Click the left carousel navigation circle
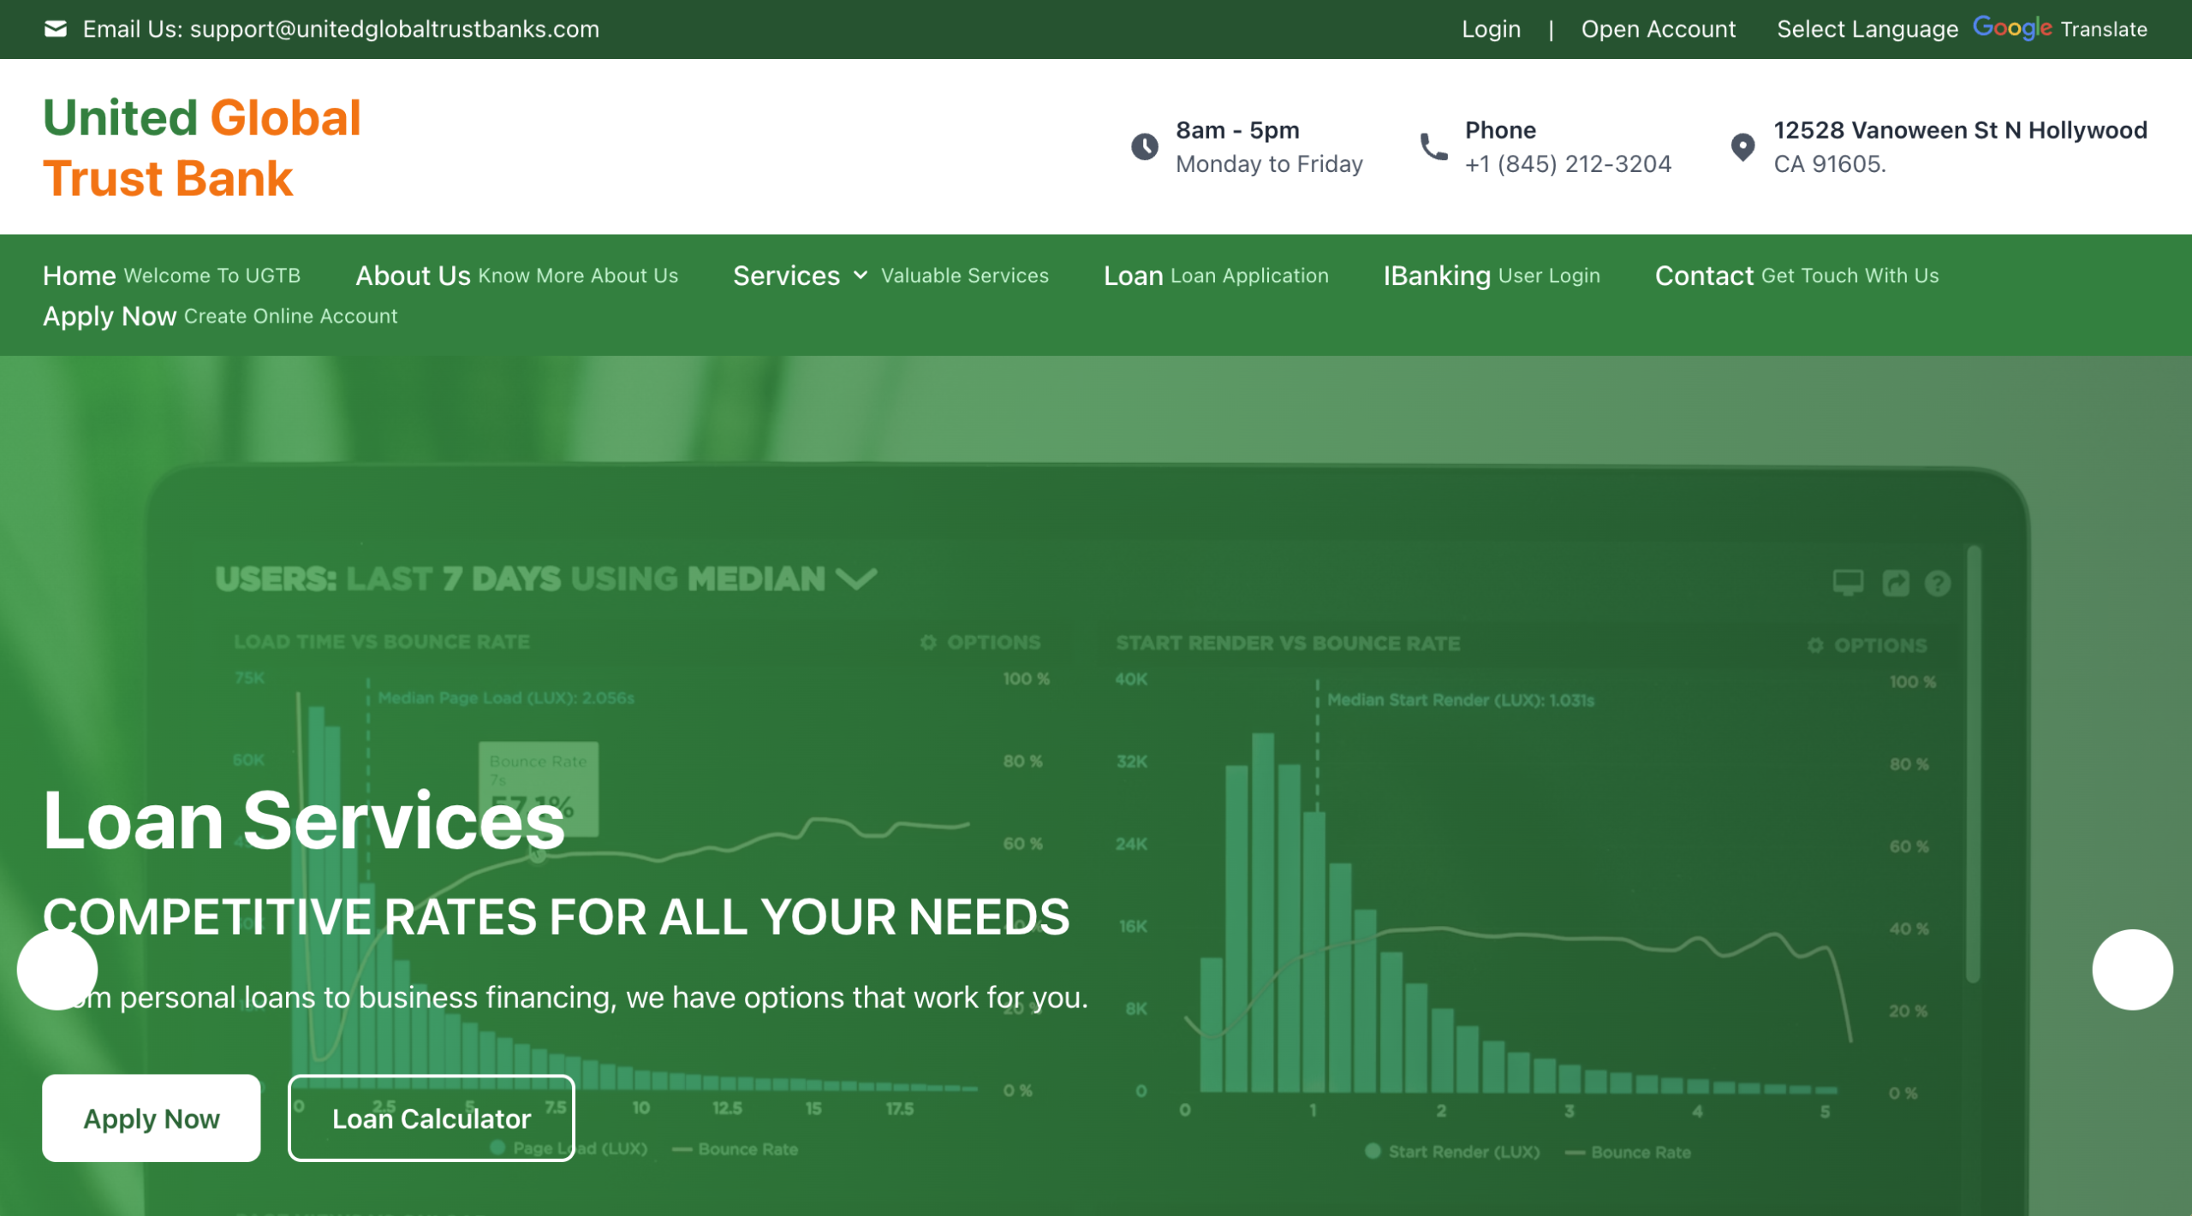 point(57,970)
